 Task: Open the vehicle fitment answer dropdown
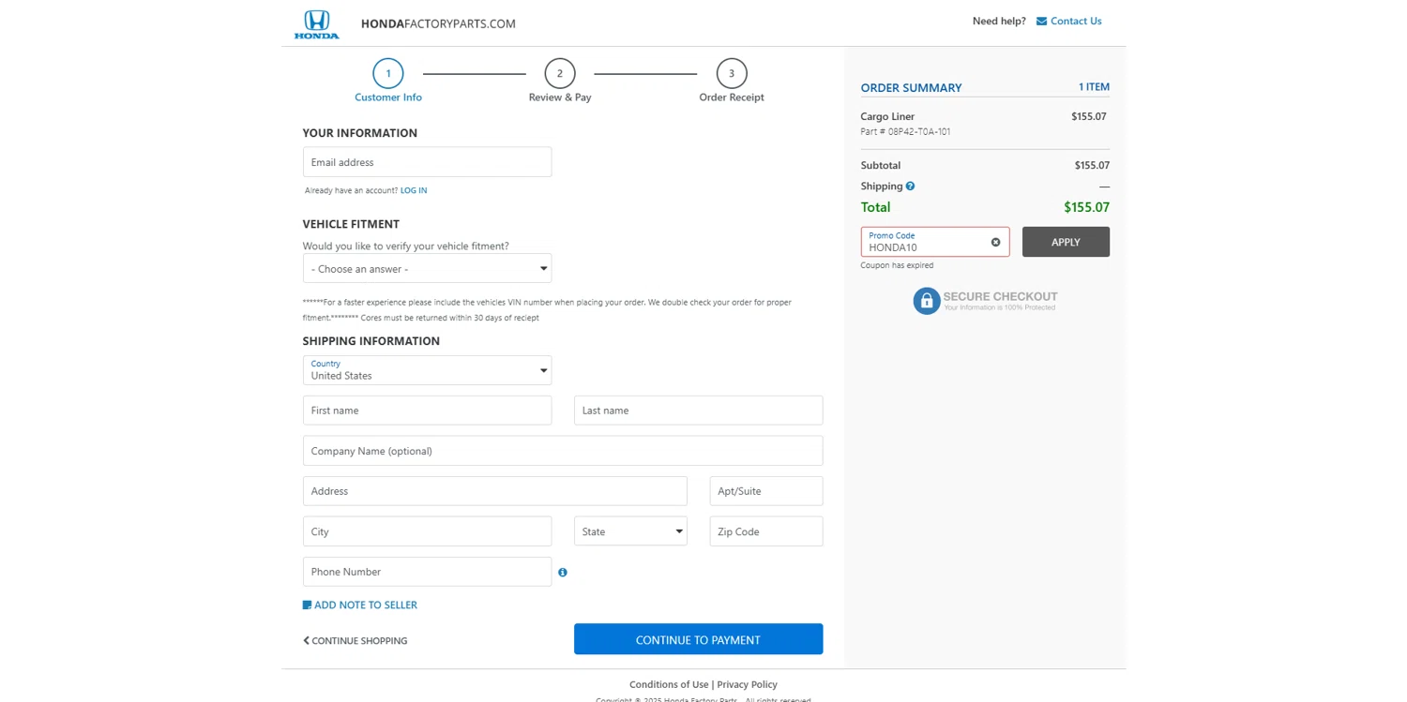coord(427,268)
